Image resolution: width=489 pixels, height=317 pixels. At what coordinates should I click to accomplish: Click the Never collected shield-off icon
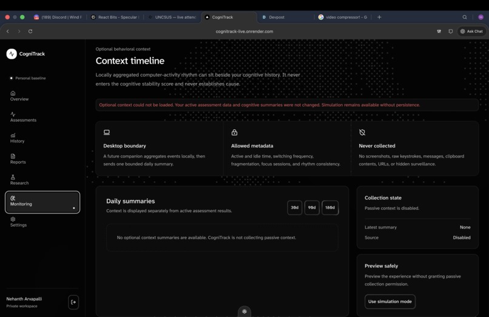click(x=362, y=133)
